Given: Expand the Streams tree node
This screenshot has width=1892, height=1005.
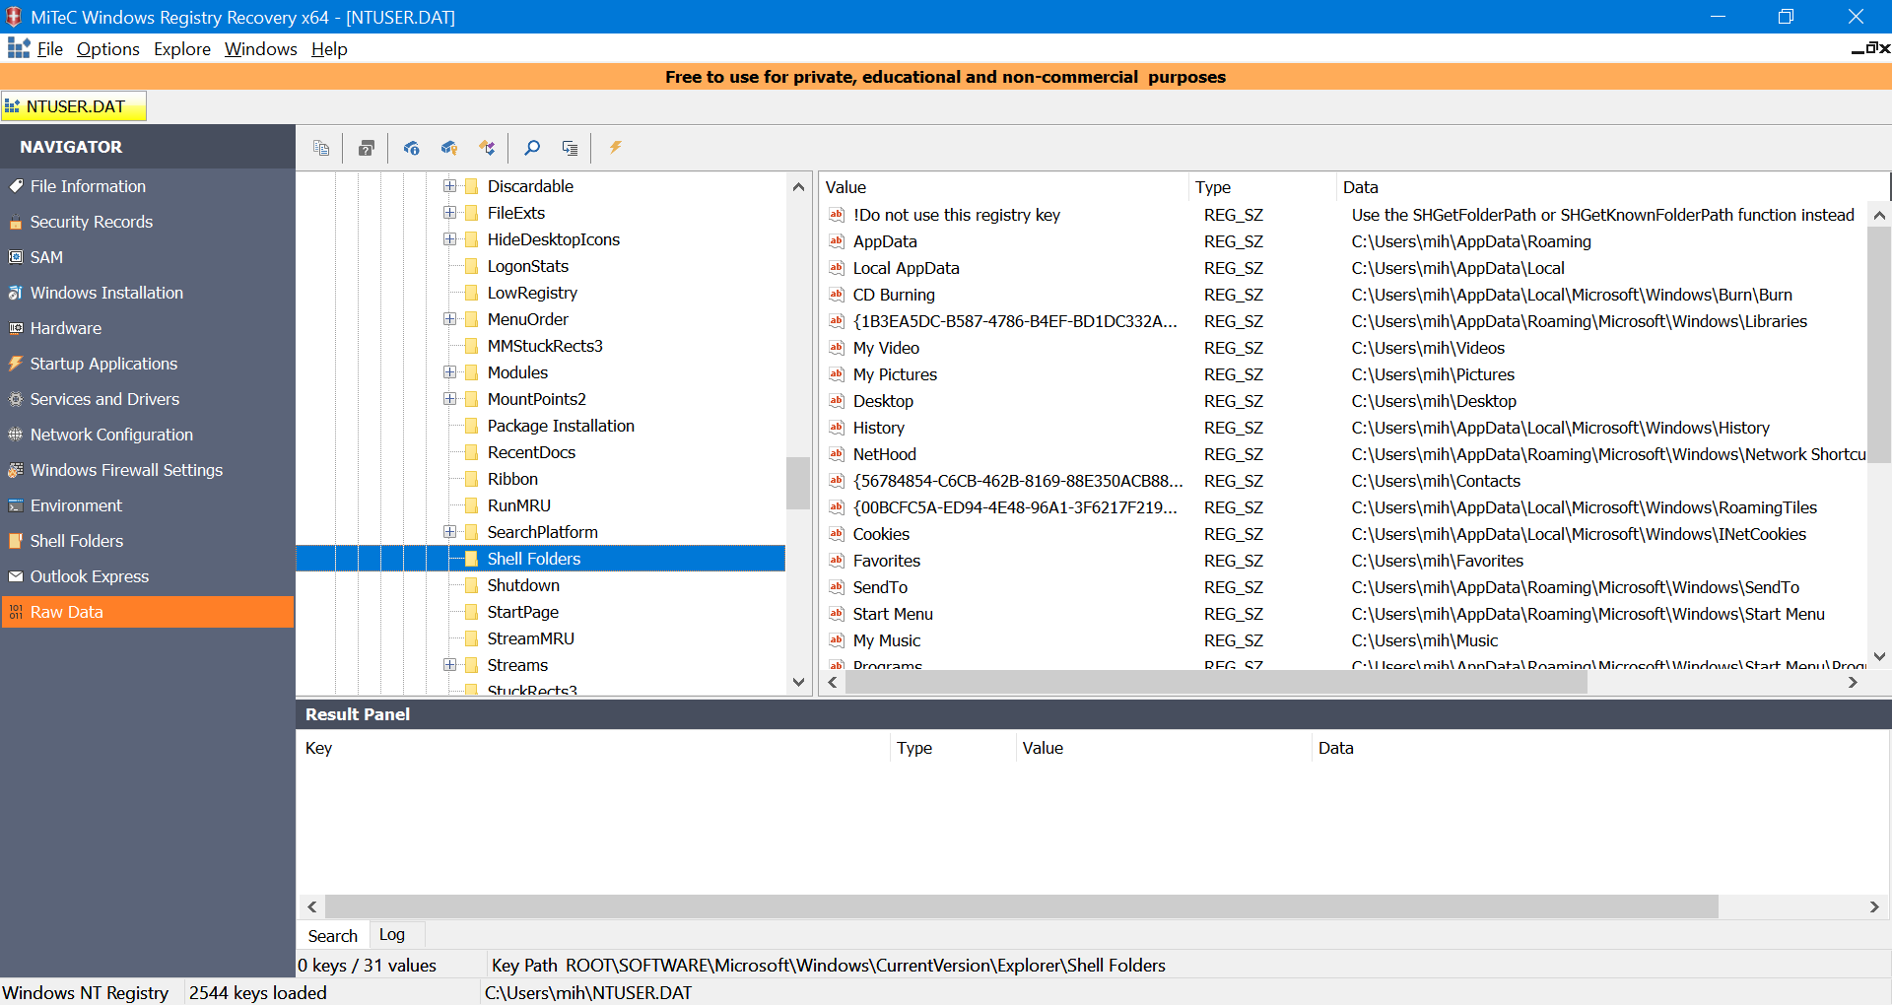Looking at the screenshot, I should pyautogui.click(x=449, y=665).
